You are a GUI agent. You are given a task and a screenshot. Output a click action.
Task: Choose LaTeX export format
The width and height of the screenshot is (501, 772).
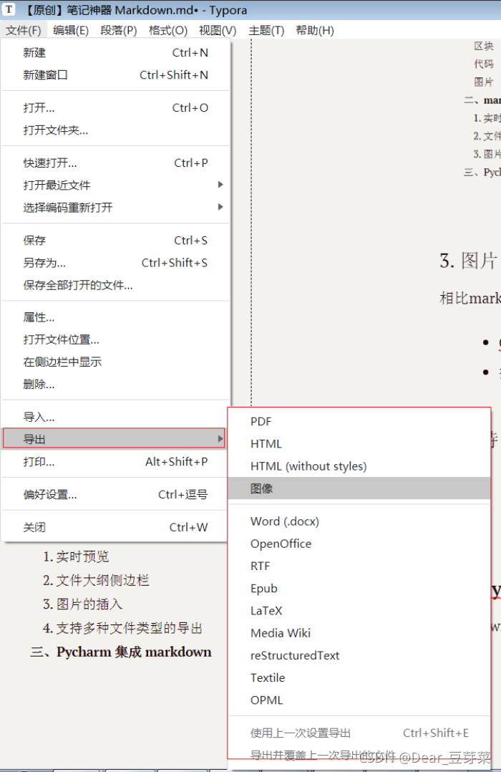tap(359, 610)
